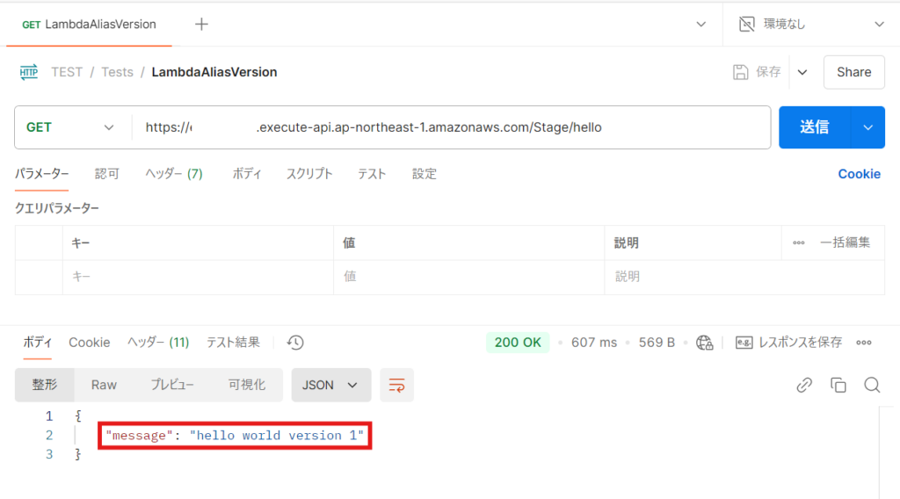Click the 200 OK status badge
Viewport: 900px width, 499px height.
(x=518, y=343)
